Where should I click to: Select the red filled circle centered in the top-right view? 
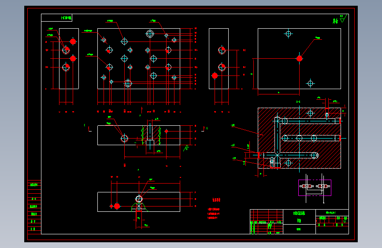[300, 59]
